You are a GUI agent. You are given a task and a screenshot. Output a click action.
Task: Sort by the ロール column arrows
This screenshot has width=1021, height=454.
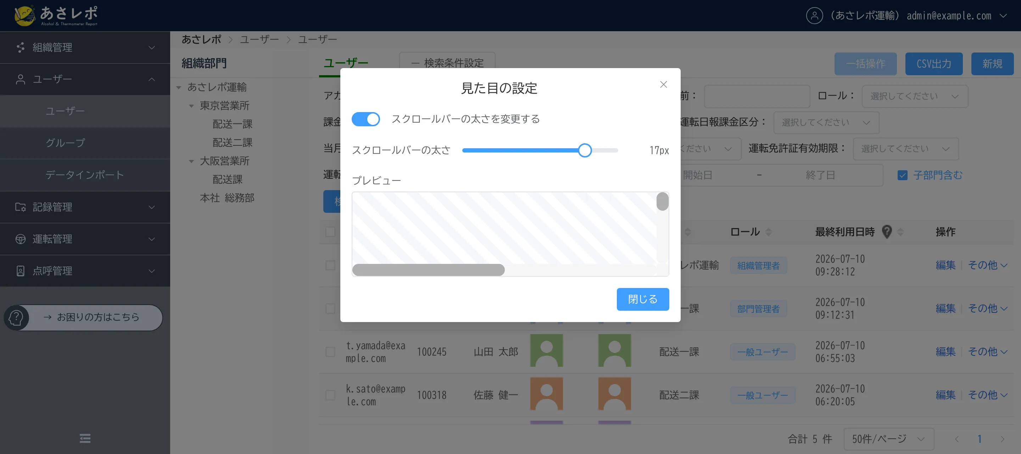click(769, 232)
